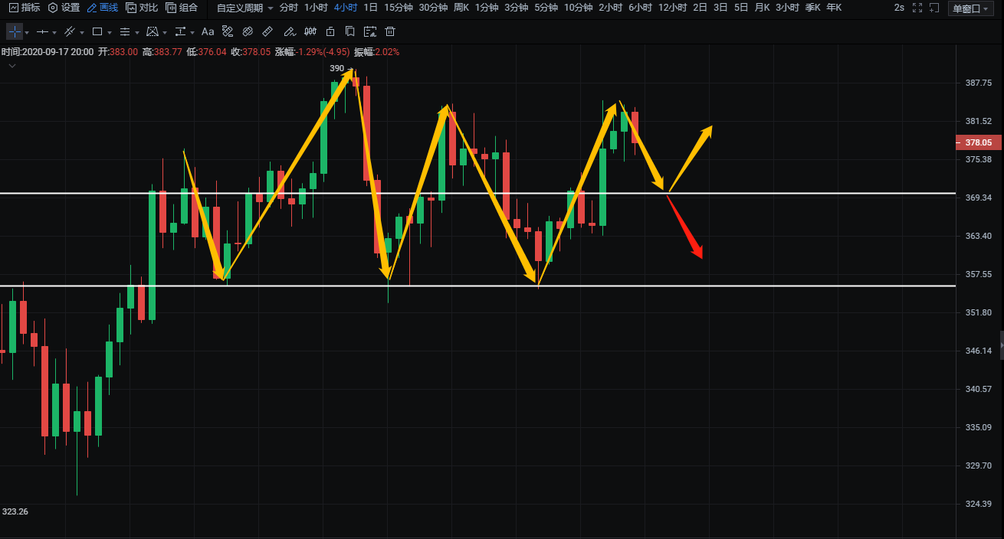Click the candlestick pattern icon in the toolbar
The image size is (1004, 539).
pyautogui.click(x=310, y=32)
